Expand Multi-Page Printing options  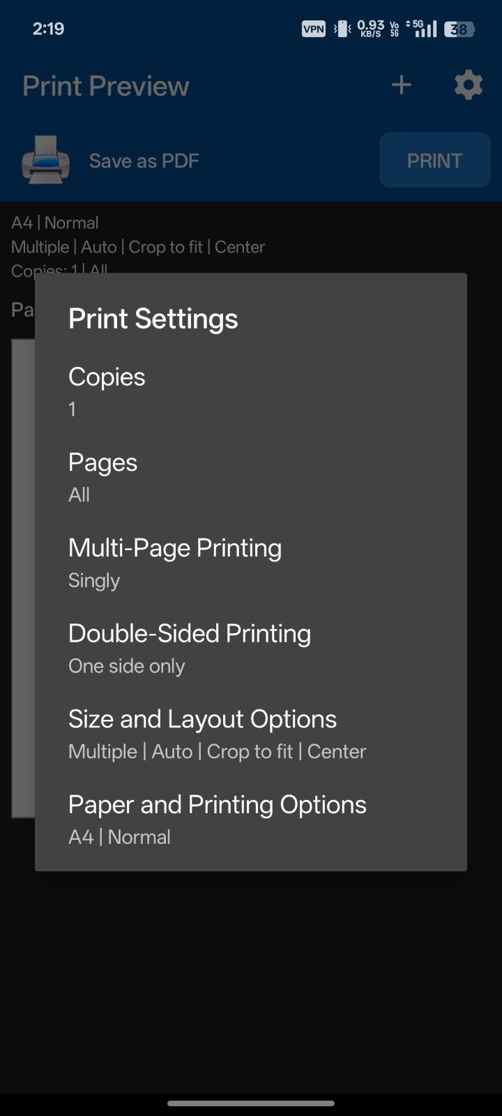tap(174, 563)
